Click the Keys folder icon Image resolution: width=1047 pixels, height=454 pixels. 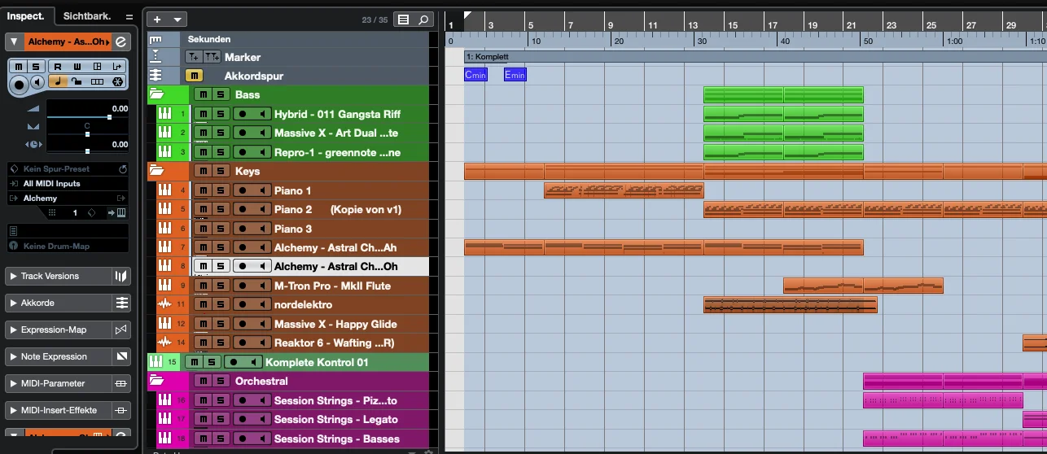(x=156, y=171)
